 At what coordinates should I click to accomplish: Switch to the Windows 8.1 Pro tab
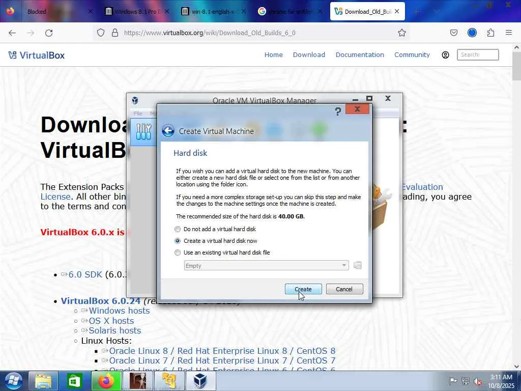point(137,12)
